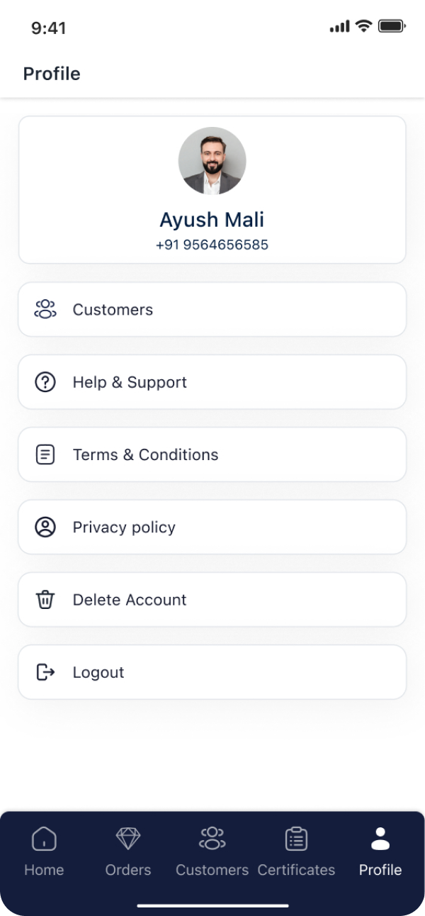425x916 pixels.
Task: Open the Privacy policy text
Action: pyautogui.click(x=124, y=527)
